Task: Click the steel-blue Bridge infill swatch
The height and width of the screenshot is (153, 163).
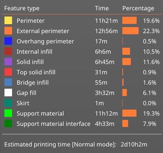Action: pos(8,82)
